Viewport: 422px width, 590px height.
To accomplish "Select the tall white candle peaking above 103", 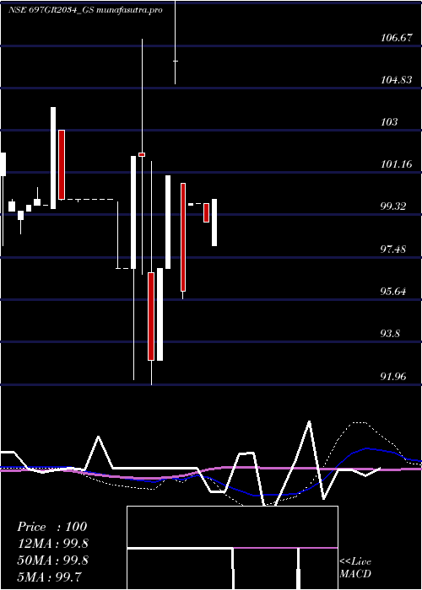I will 53,158.
